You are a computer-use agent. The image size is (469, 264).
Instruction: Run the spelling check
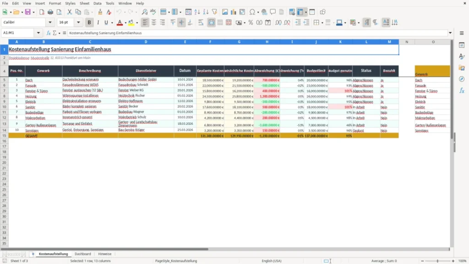(x=153, y=12)
